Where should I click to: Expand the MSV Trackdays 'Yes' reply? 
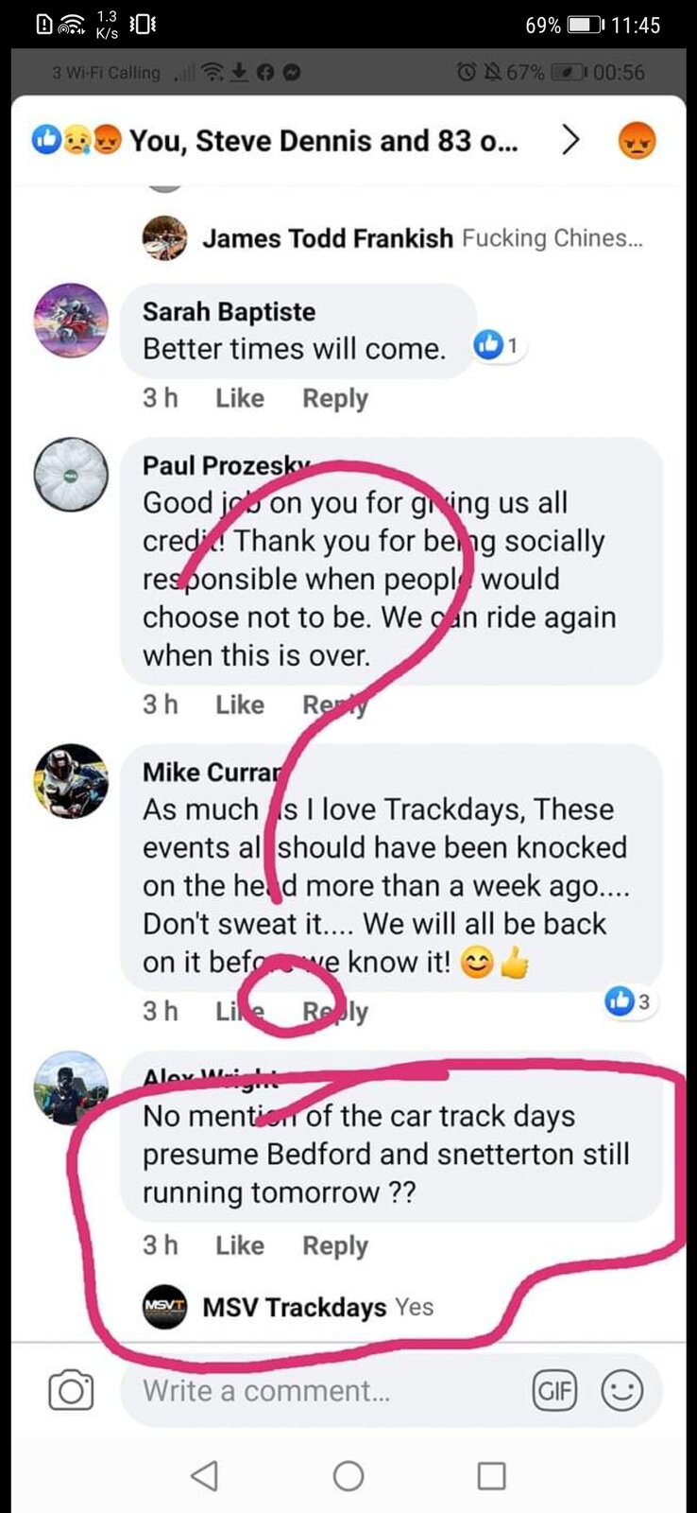click(x=414, y=1307)
